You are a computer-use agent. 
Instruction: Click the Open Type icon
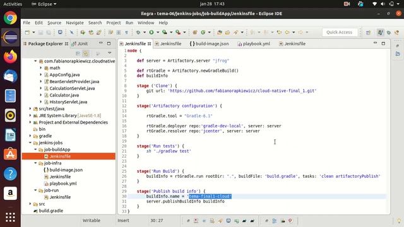(x=219, y=32)
